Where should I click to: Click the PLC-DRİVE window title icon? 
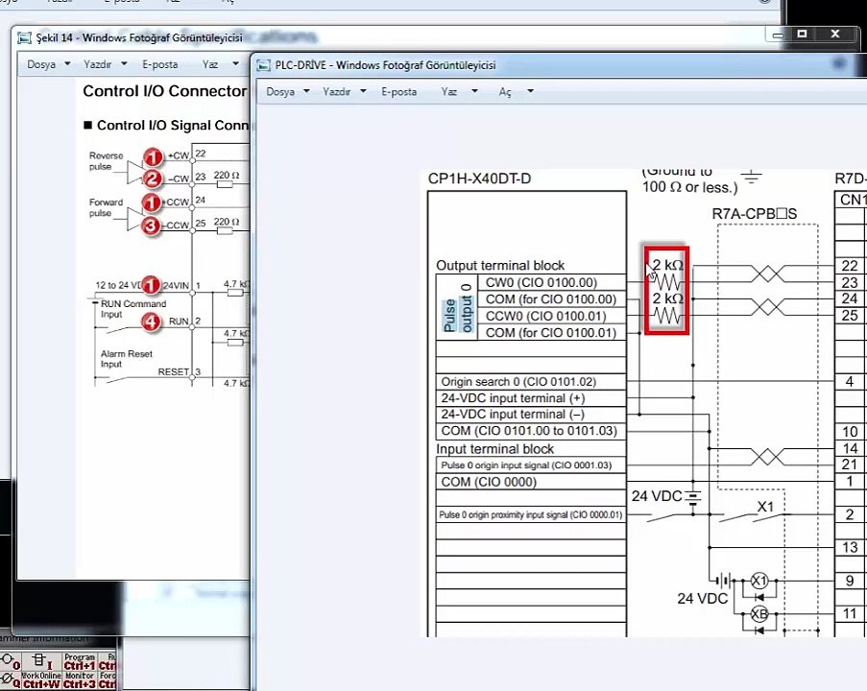[263, 65]
